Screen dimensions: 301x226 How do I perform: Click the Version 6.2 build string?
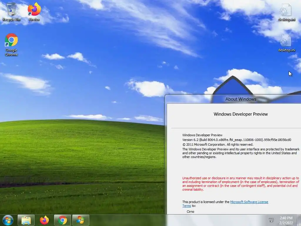pyautogui.click(x=237, y=140)
